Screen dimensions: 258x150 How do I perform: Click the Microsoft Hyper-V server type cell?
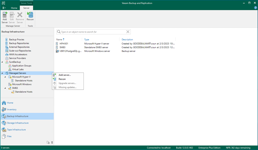click(x=97, y=43)
